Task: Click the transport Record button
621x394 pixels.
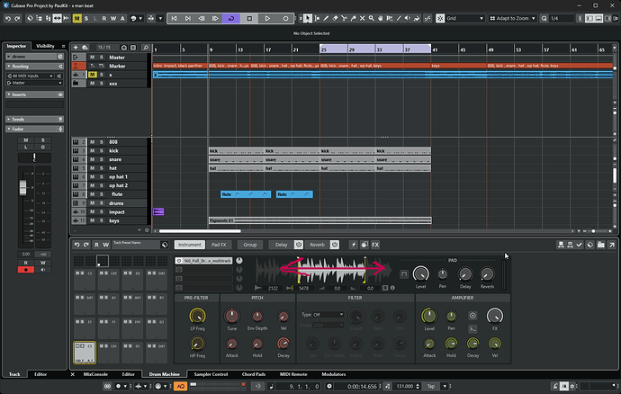Action: (285, 18)
